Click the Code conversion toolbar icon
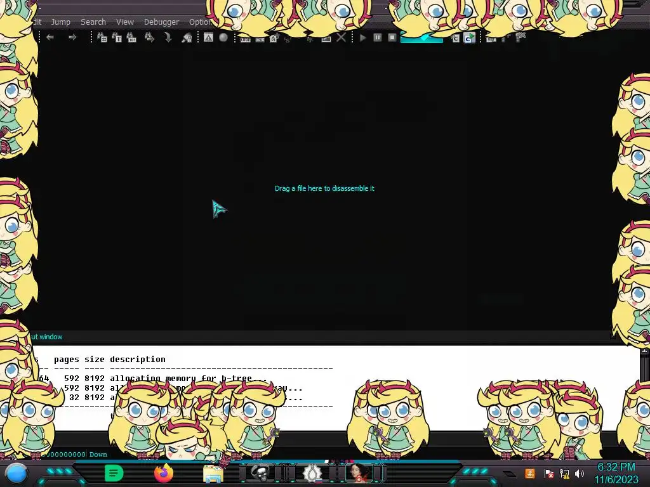Viewport: 650px width, 487px height. coord(246,39)
